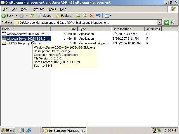Click the folder icon in title bar
Viewport: 179px width, 134px height.
(3, 3)
